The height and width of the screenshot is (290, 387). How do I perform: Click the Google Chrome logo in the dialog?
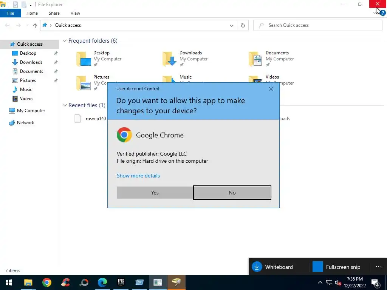click(x=124, y=135)
